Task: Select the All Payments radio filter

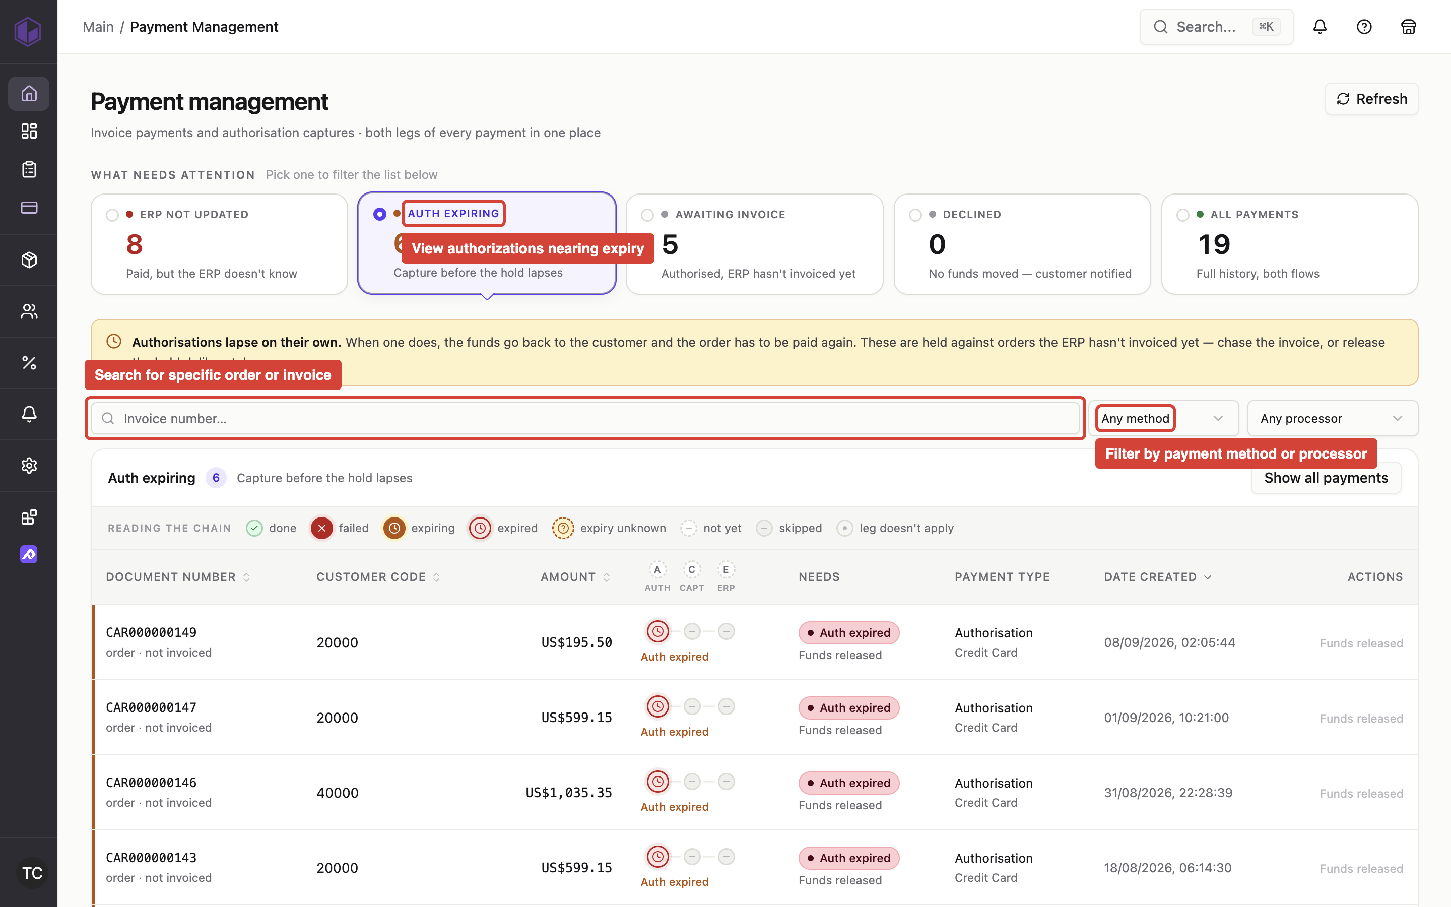Action: click(1182, 215)
